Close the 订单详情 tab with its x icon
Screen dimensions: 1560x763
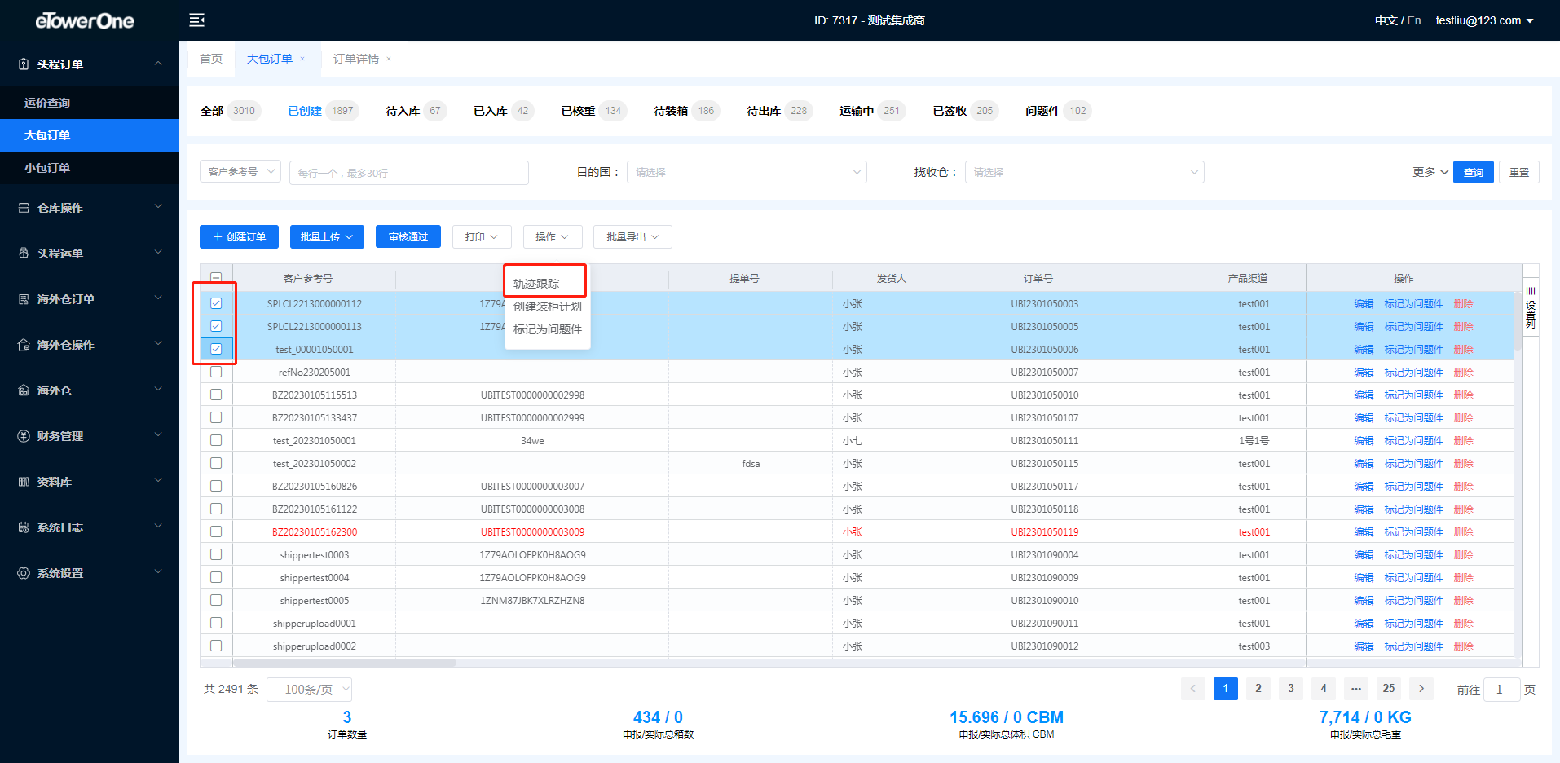click(389, 59)
